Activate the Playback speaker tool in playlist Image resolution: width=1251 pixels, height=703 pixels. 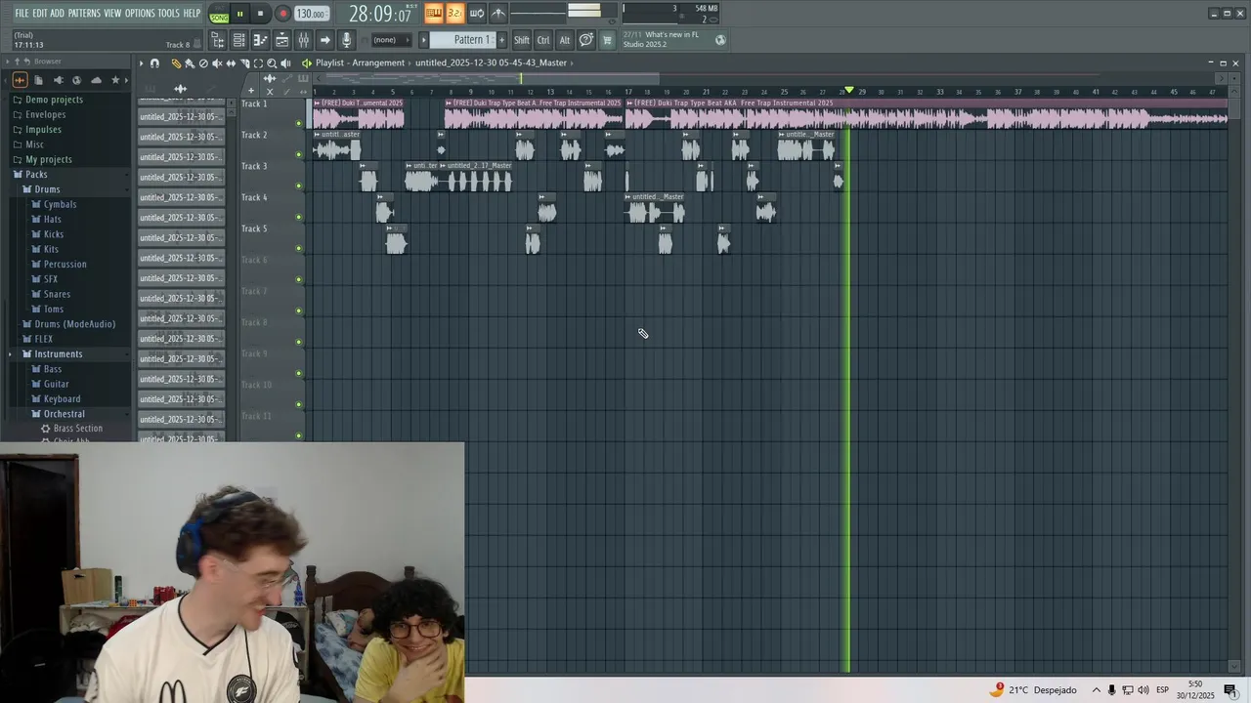pyautogui.click(x=285, y=63)
